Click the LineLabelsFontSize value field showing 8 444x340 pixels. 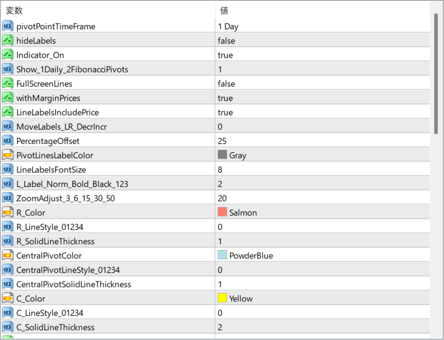point(321,170)
